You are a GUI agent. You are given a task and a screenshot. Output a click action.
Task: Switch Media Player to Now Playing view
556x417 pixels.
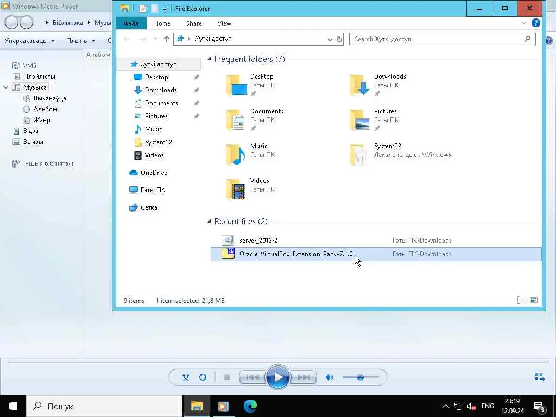coord(540,377)
